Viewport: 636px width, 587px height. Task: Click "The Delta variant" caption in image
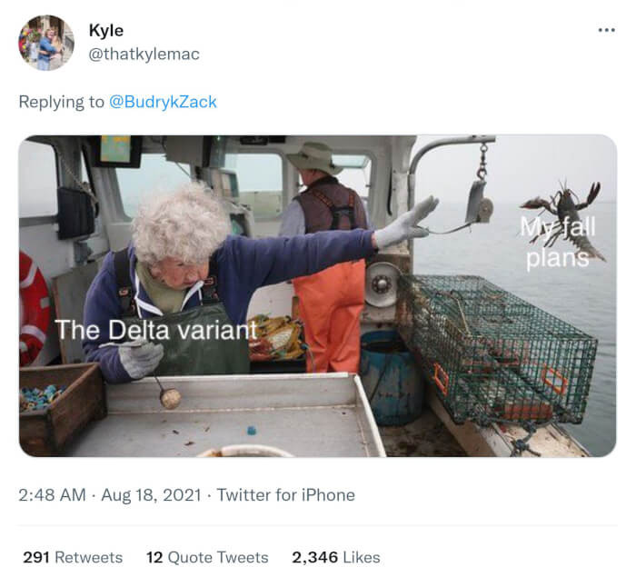[156, 330]
